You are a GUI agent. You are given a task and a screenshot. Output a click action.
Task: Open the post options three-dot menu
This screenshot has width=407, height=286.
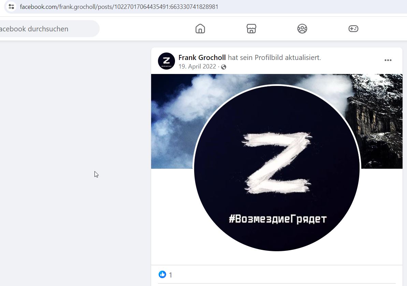coord(388,60)
